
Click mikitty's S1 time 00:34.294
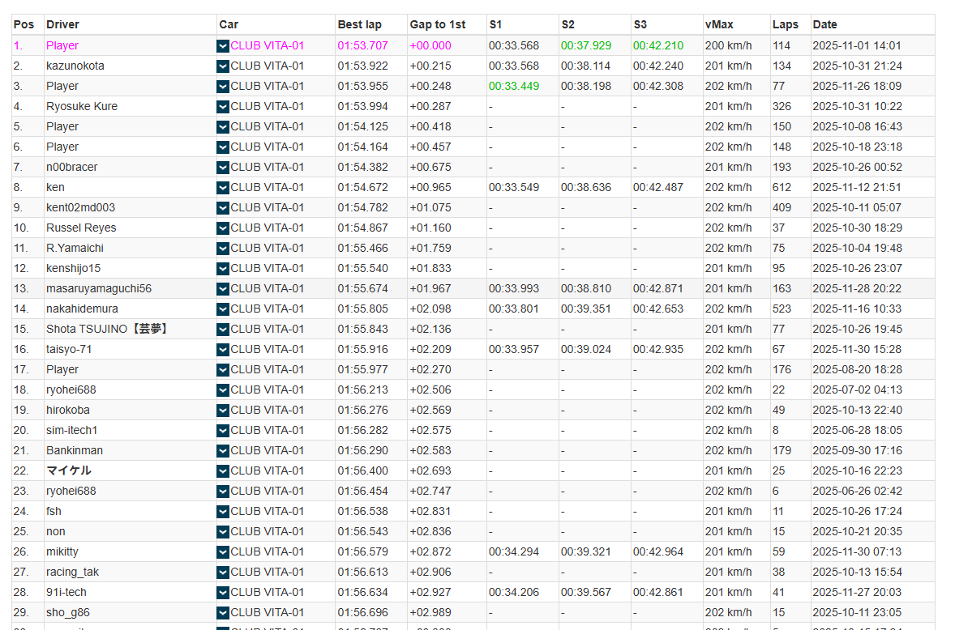click(x=514, y=552)
